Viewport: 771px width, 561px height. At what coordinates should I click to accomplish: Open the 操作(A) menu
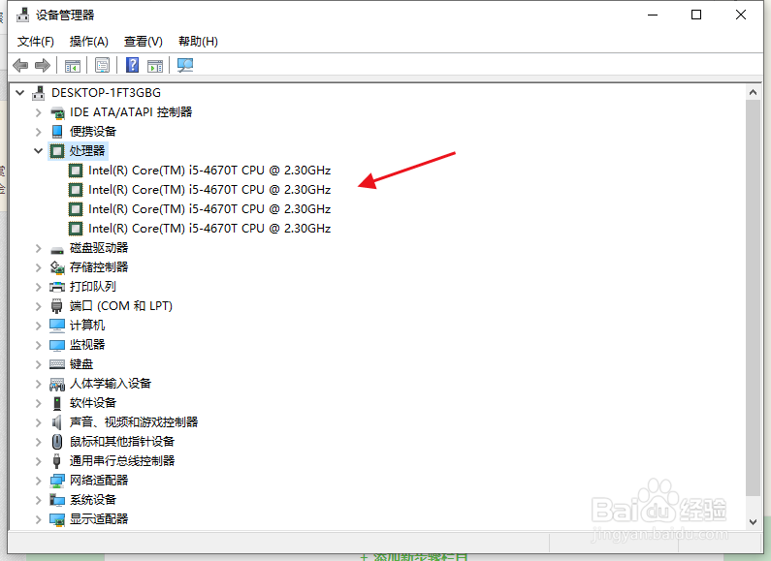[88, 42]
